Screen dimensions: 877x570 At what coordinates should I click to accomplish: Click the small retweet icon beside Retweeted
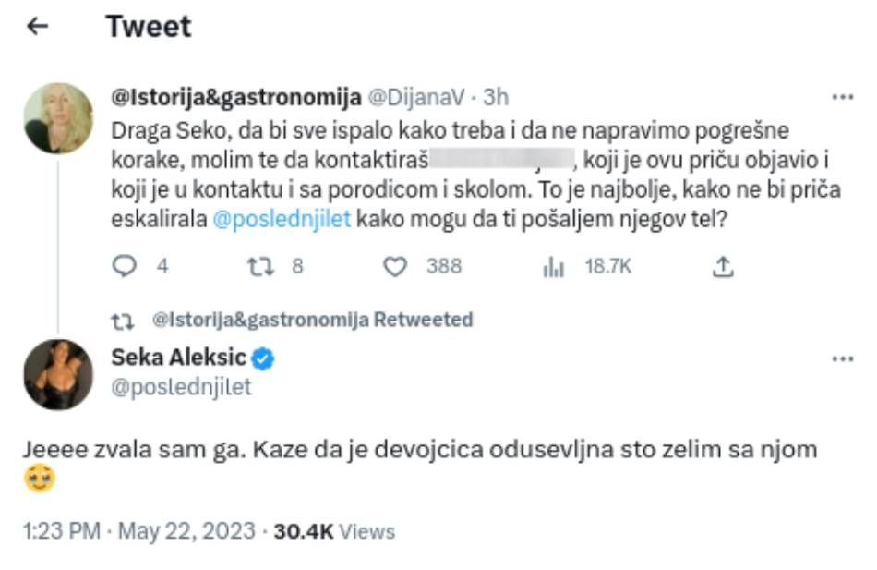pyautogui.click(x=121, y=321)
